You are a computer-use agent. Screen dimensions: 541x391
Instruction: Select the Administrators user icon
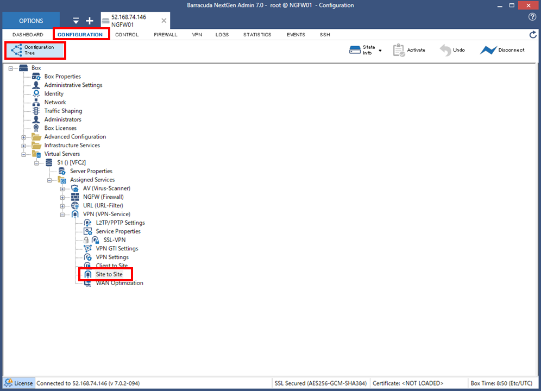[x=36, y=119]
